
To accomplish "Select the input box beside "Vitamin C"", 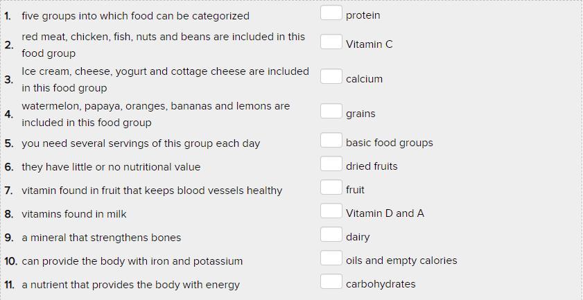I will coord(331,42).
